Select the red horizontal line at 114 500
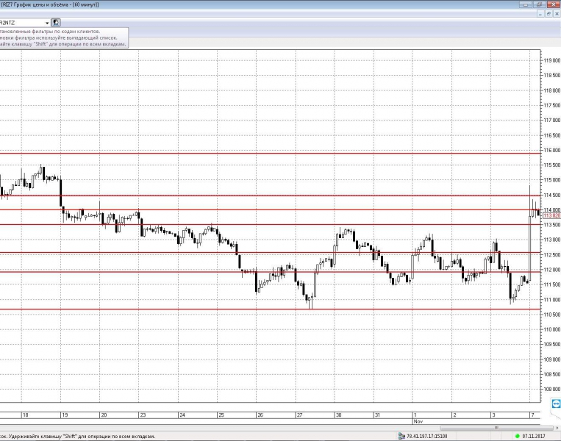 [270, 196]
